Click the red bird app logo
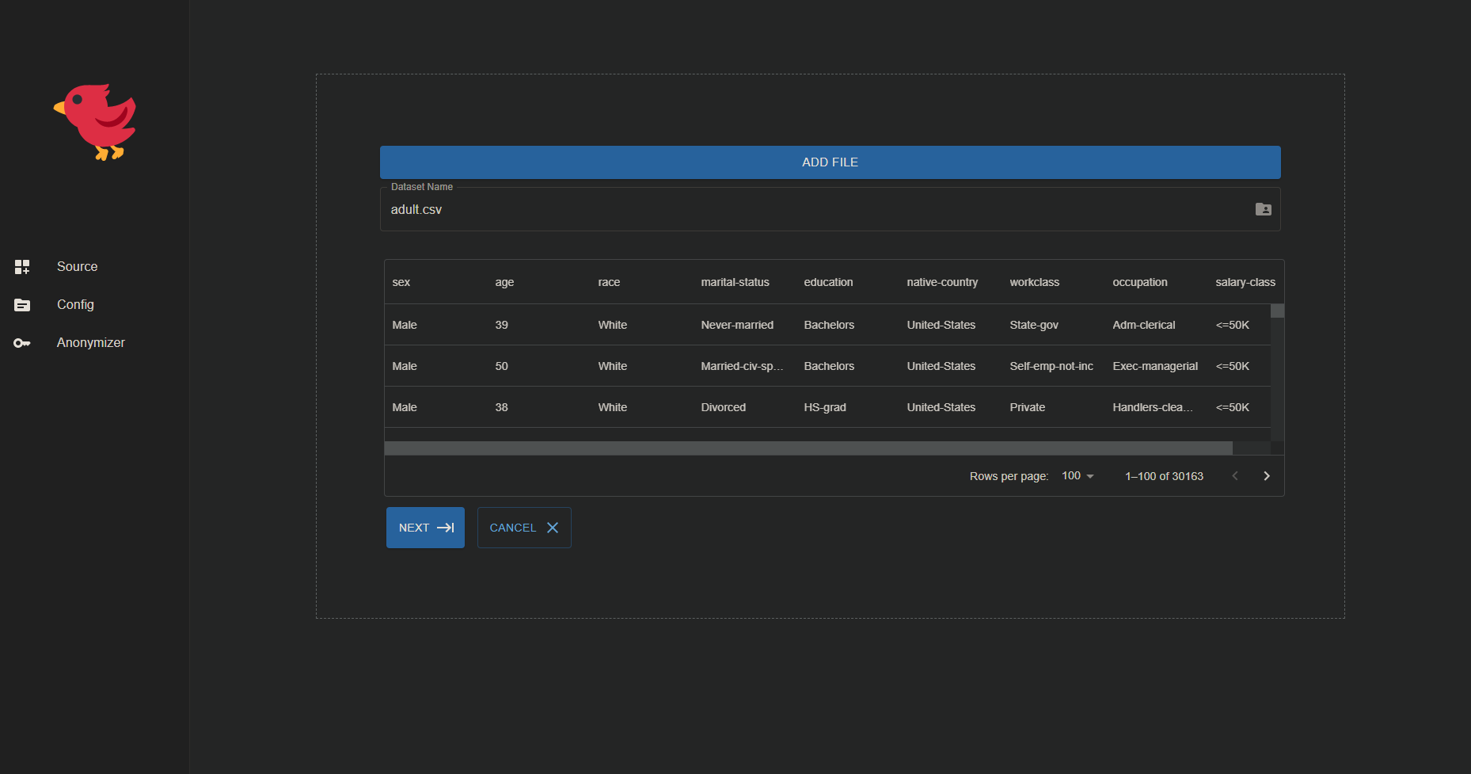 pyautogui.click(x=95, y=122)
